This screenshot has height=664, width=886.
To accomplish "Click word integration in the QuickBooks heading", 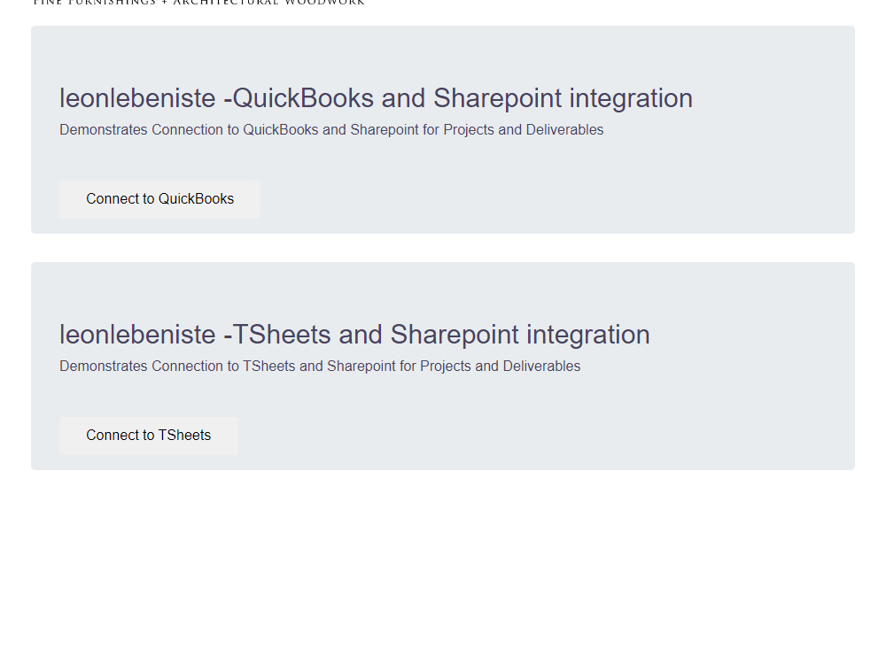I will tap(631, 99).
